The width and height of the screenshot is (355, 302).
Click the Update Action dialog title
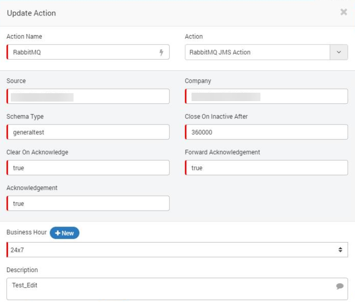pos(31,13)
